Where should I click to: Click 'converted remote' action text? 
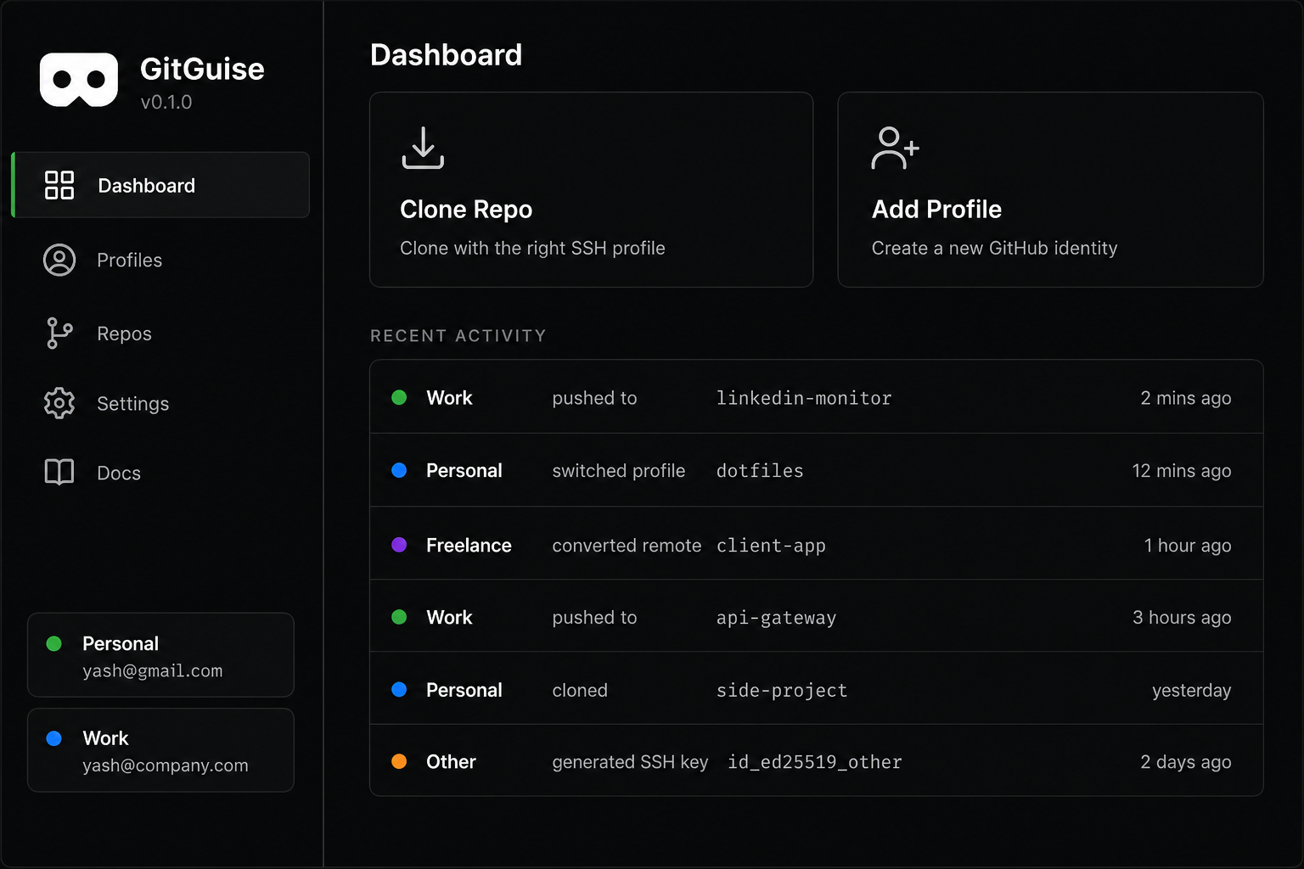(x=627, y=546)
